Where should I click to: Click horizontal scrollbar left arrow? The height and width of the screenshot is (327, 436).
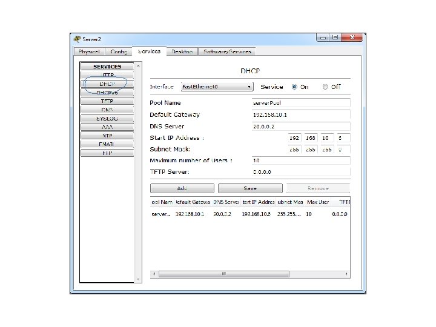154,274
